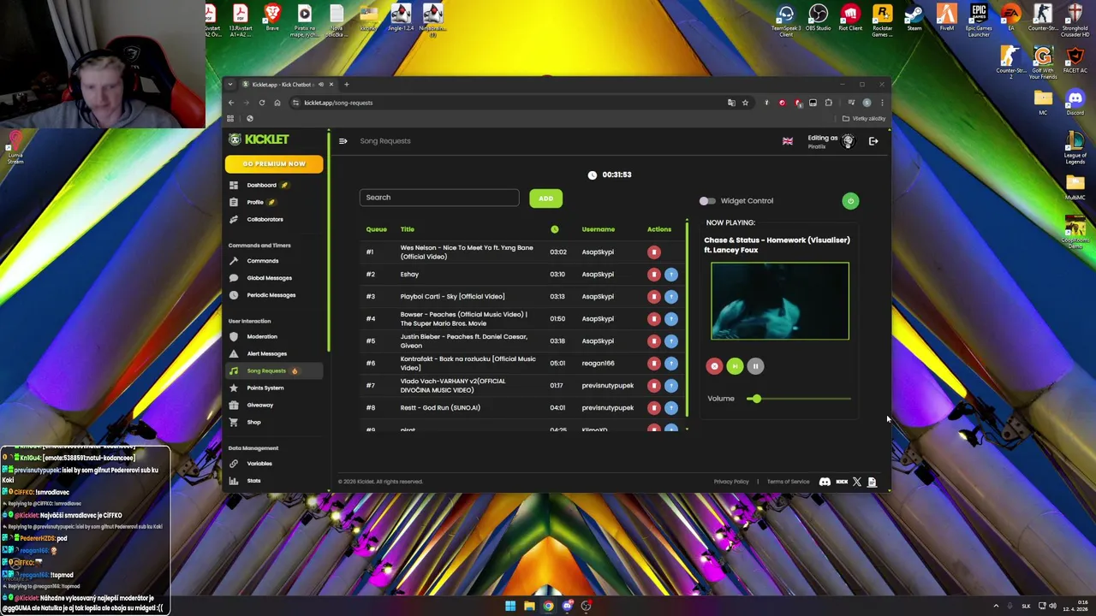Delete the Bowser Peaches song
Viewport: 1096px width, 616px height.
(x=654, y=319)
